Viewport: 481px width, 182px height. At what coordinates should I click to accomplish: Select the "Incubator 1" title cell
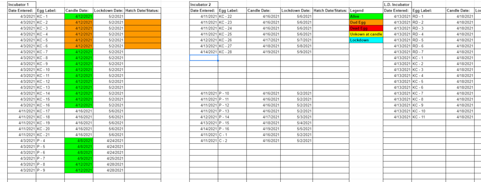[22, 5]
